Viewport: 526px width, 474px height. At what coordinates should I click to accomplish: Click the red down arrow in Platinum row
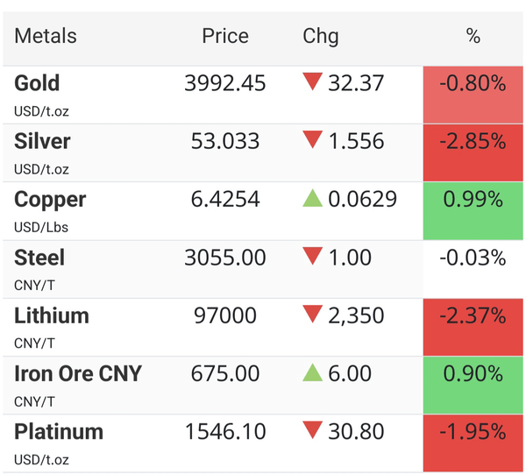pyautogui.click(x=312, y=429)
